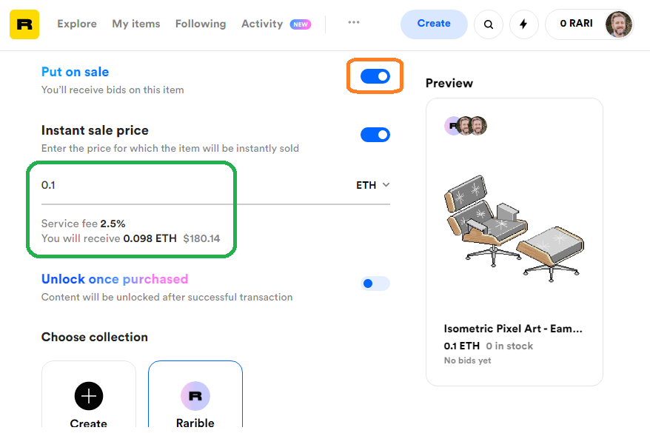The image size is (650, 433).
Task: Open the search magnifier icon
Action: tap(489, 24)
